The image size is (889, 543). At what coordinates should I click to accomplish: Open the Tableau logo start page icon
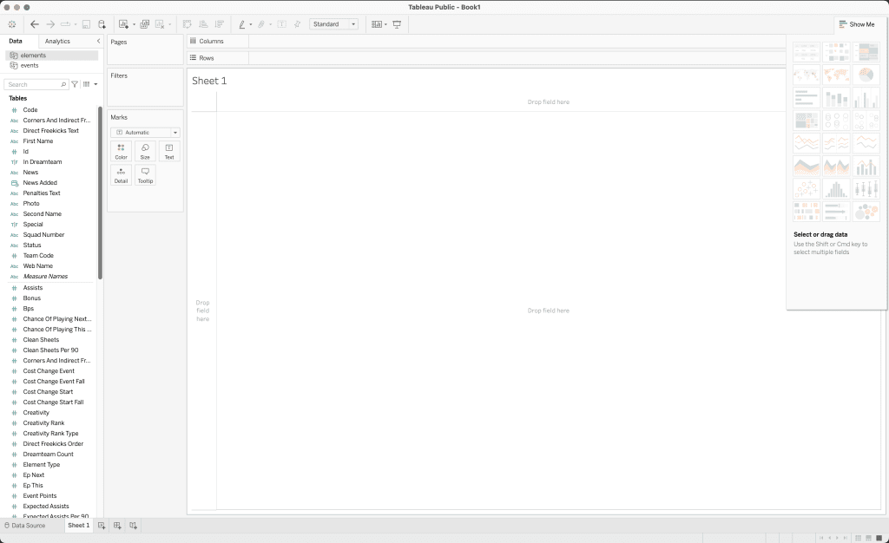12,24
